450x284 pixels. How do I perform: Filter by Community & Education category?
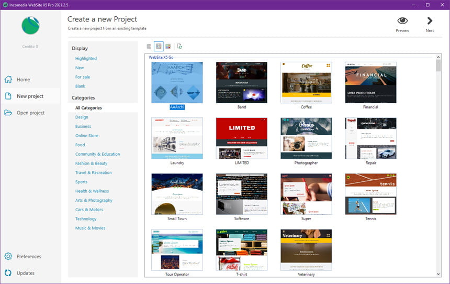(97, 154)
